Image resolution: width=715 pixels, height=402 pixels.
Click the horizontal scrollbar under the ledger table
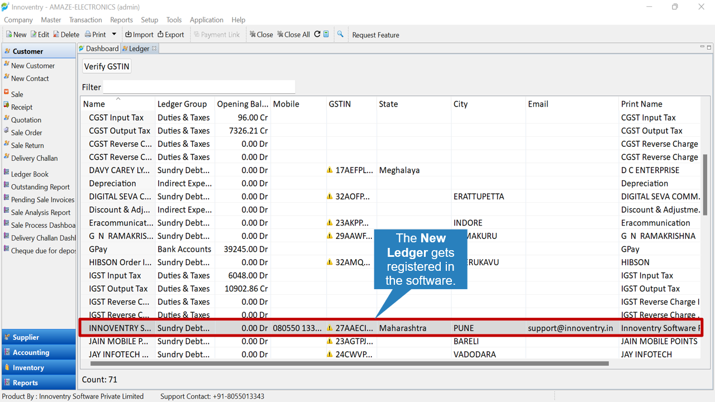point(345,363)
